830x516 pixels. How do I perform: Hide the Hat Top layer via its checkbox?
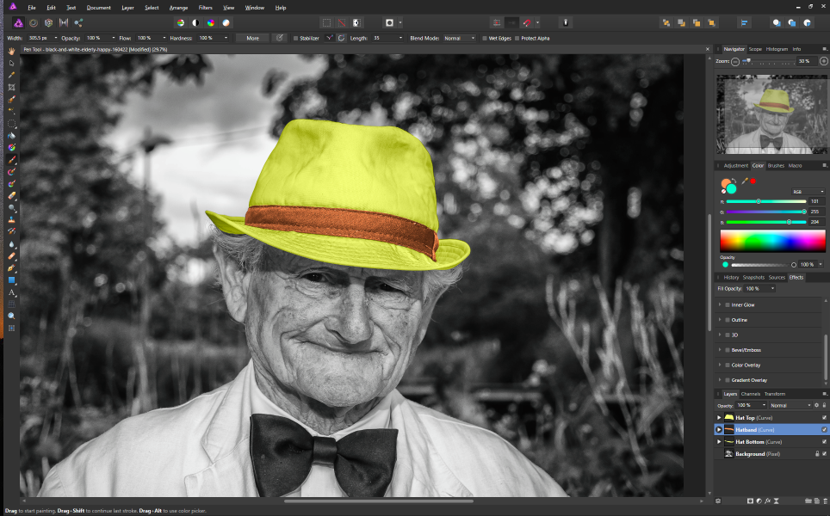click(x=824, y=417)
